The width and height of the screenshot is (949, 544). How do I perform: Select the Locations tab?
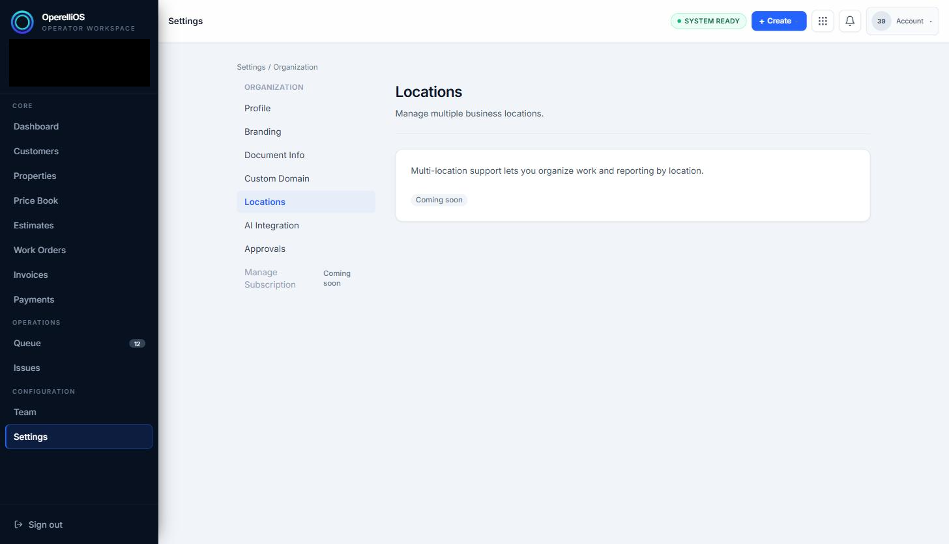(306, 202)
